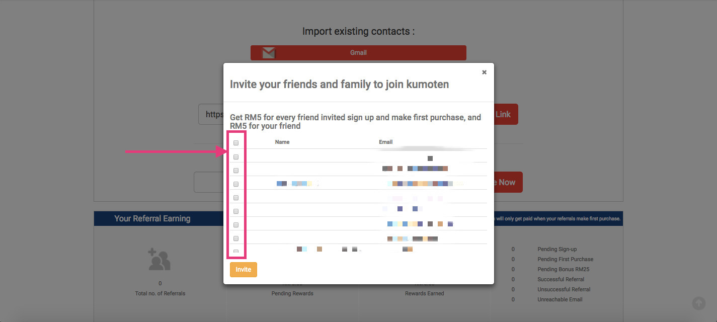Click the partially hidden Link button
Viewport: 717px width, 322px height.
506,114
